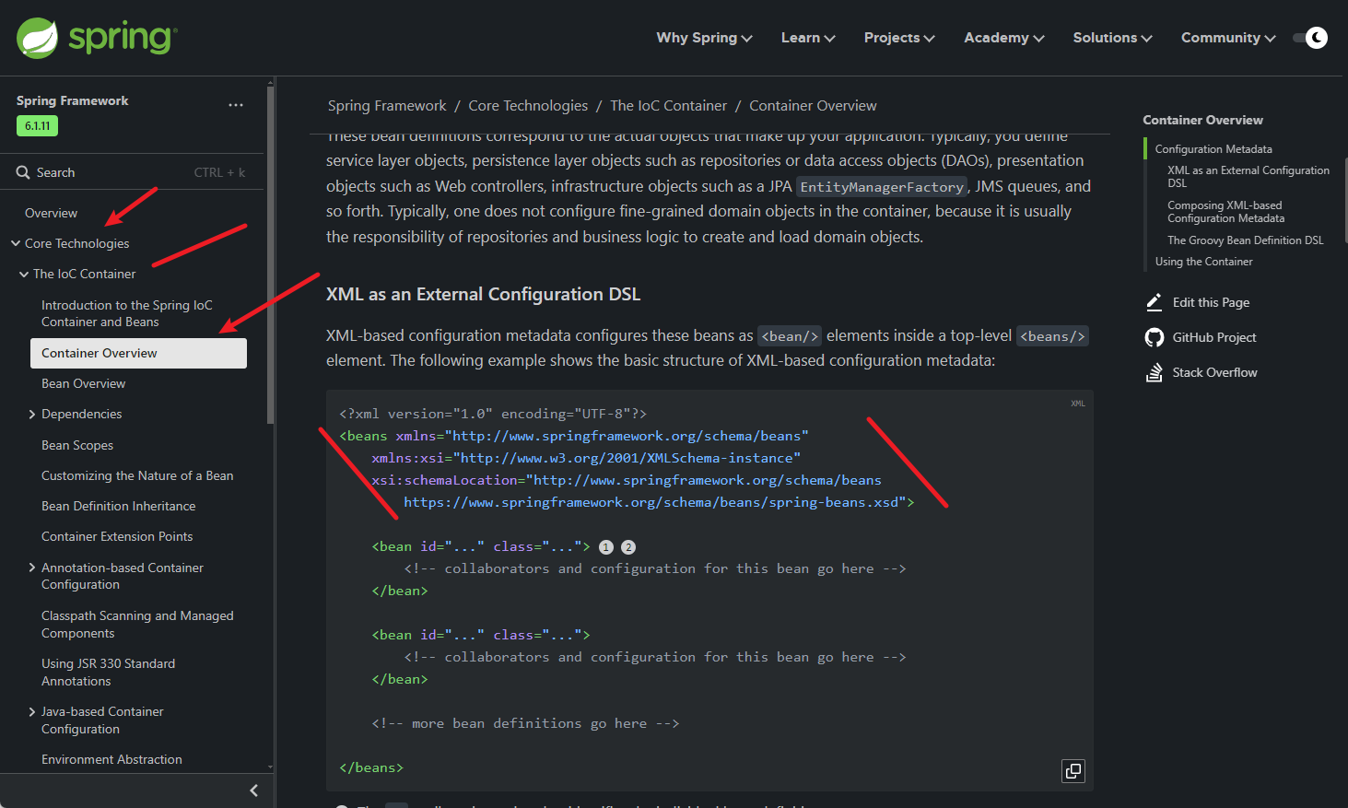1348x808 pixels.
Task: Click the sidebar vertical scrollbar
Action: pos(270,253)
